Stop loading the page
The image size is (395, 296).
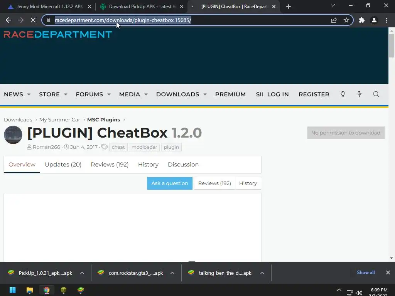[33, 20]
